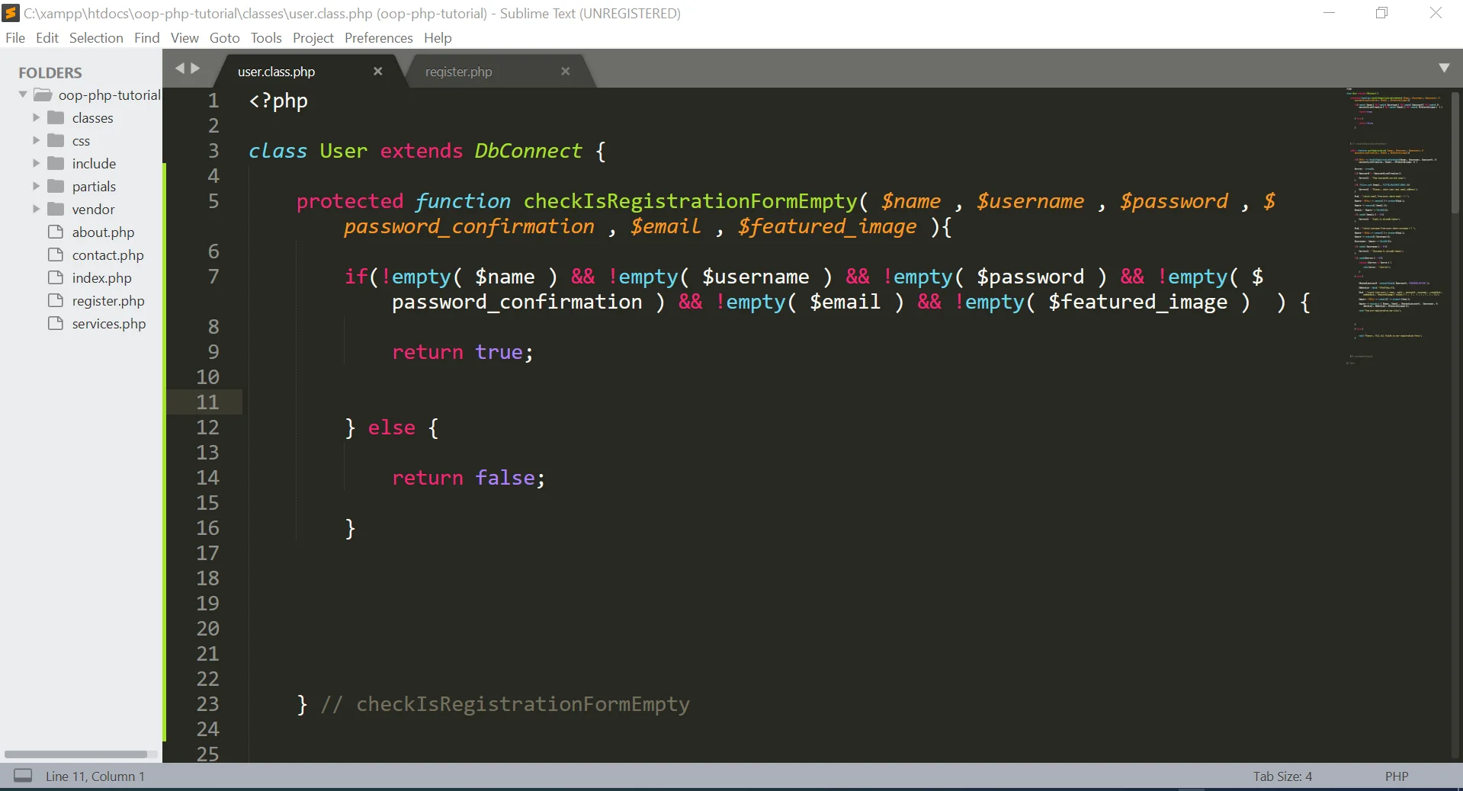Click the Sublime Text title bar icon
1463x791 pixels.
point(11,13)
